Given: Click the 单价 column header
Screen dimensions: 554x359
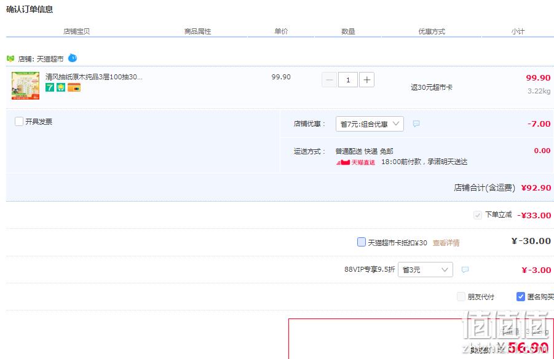Looking at the screenshot, I should (x=281, y=31).
